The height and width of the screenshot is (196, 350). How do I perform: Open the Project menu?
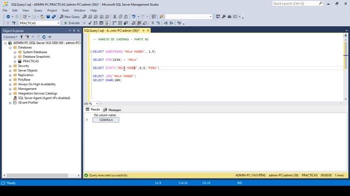click(52, 10)
